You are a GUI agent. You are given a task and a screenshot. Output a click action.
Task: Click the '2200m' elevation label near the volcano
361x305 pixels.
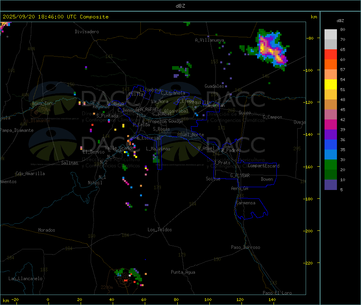click(x=107, y=287)
